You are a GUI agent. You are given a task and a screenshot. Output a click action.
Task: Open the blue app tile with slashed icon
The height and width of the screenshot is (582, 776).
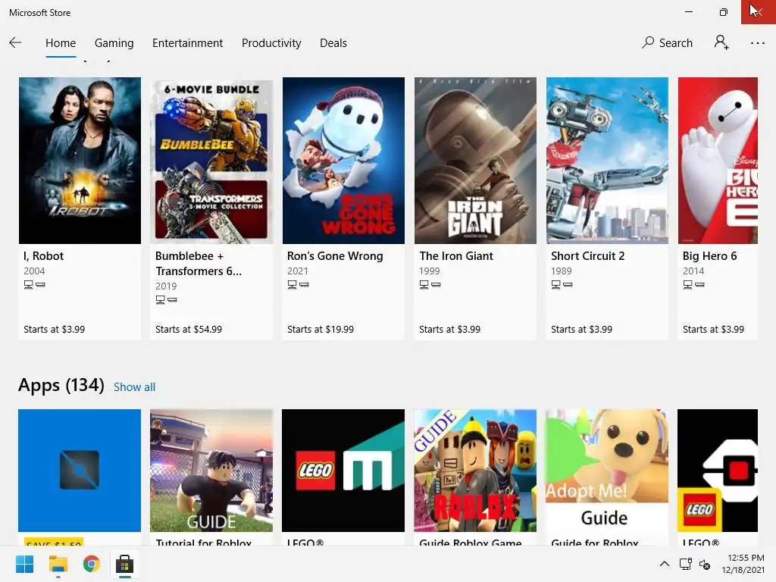tap(80, 470)
